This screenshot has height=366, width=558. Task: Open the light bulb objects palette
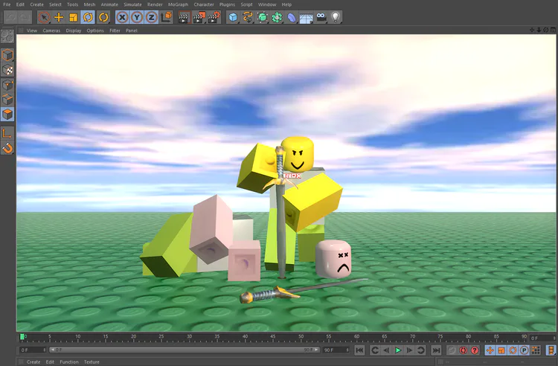coord(336,17)
